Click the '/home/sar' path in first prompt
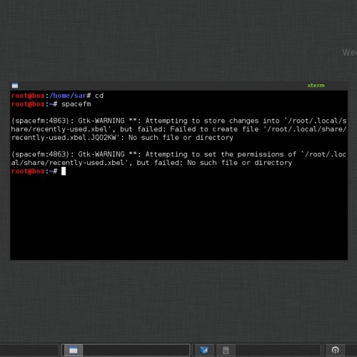 [x=68, y=96]
